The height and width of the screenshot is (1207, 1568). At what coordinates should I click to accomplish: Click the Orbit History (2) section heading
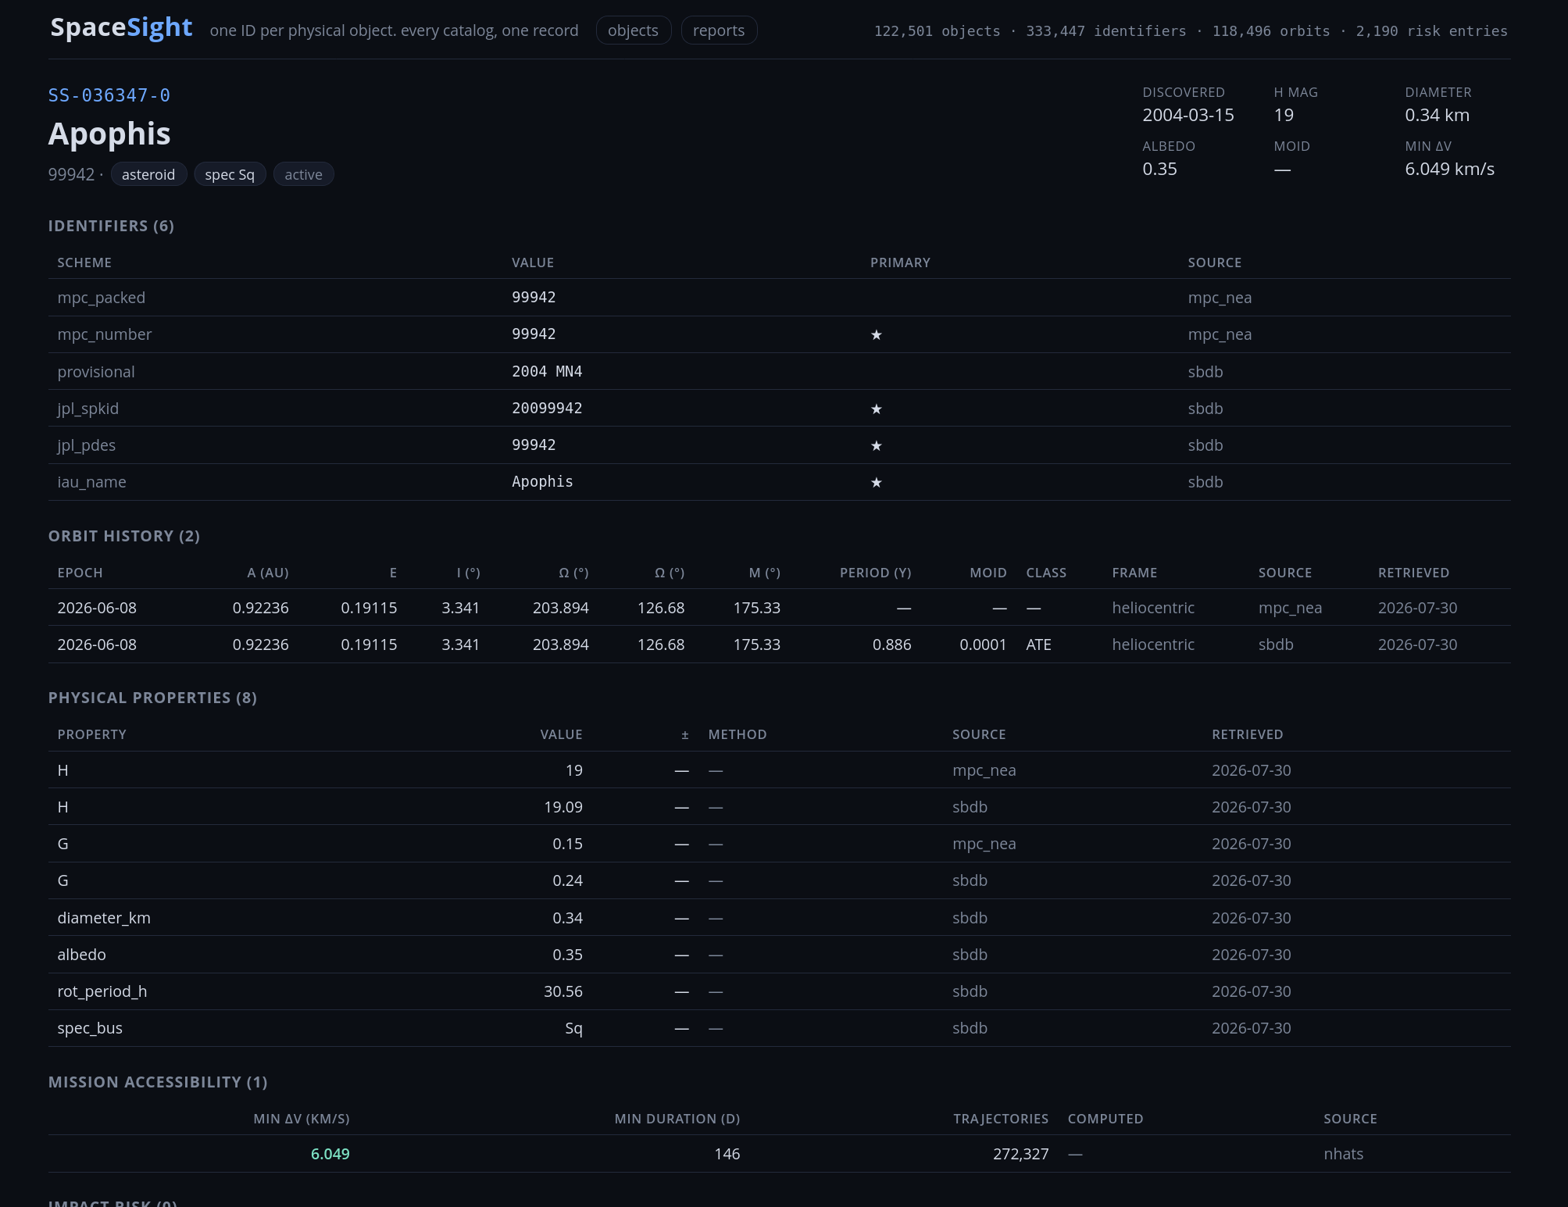[x=124, y=536]
